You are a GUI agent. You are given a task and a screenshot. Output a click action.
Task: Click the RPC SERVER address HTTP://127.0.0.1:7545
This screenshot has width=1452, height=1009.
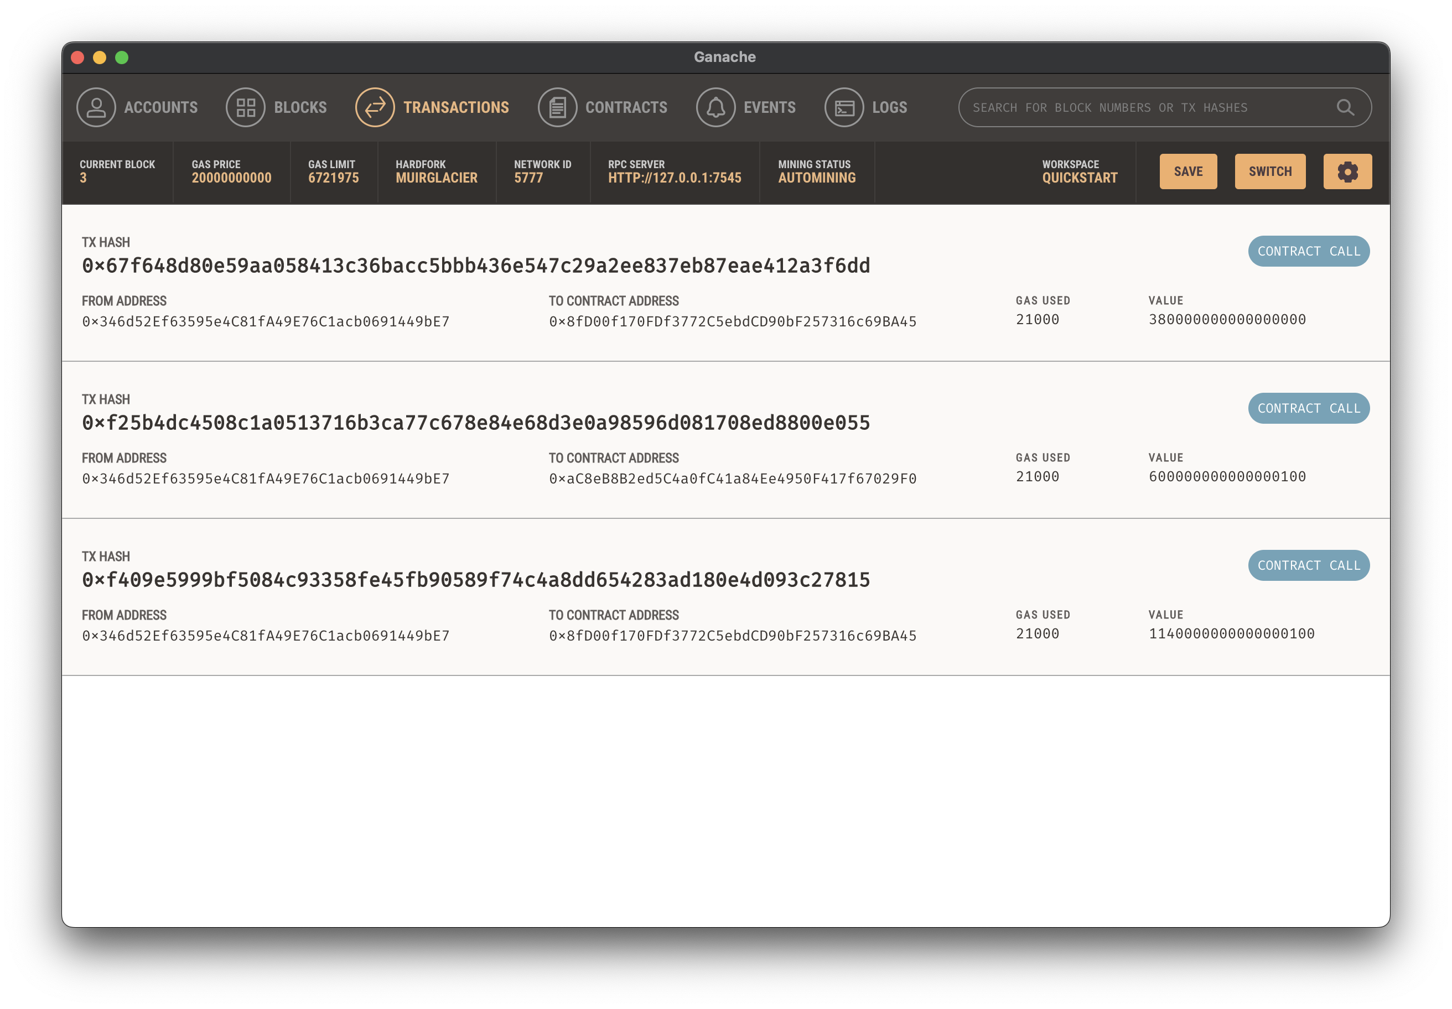pyautogui.click(x=675, y=178)
